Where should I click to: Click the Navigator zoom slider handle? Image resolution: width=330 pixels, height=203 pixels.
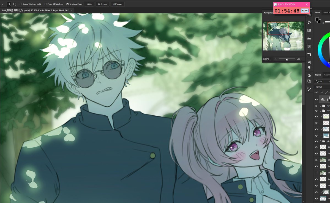(287, 60)
